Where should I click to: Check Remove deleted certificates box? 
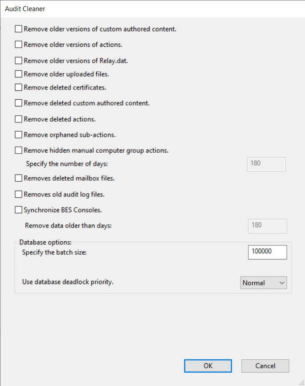point(18,87)
